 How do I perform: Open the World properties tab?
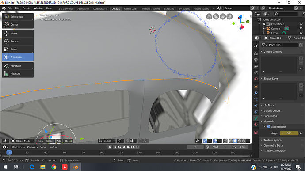click(256, 79)
